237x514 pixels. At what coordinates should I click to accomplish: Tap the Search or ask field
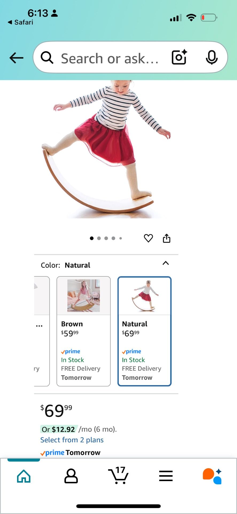110,58
